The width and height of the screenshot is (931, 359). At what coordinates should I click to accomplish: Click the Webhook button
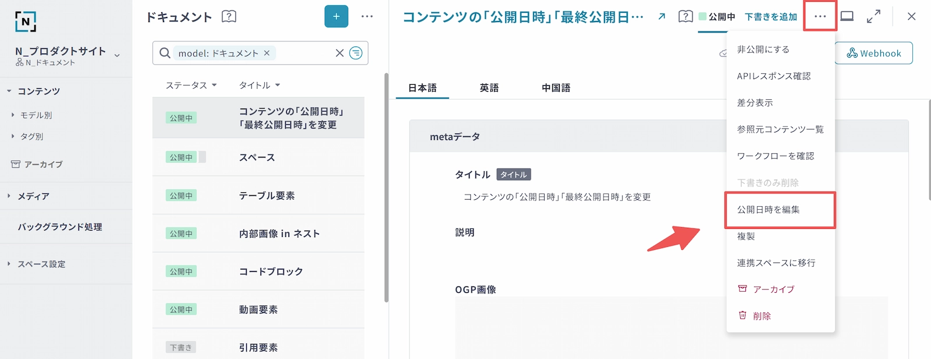[x=873, y=53]
